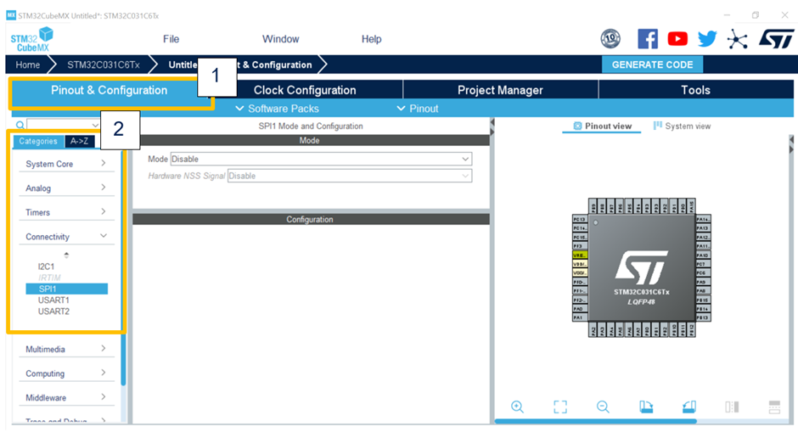Click the blue horizontal scrollbar under pinout view
Screen dimensions: 798x432
coord(595,421)
